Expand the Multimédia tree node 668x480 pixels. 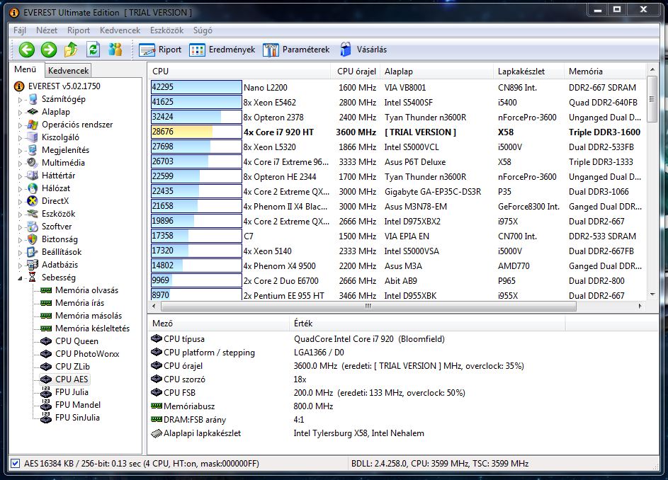pyautogui.click(x=20, y=163)
